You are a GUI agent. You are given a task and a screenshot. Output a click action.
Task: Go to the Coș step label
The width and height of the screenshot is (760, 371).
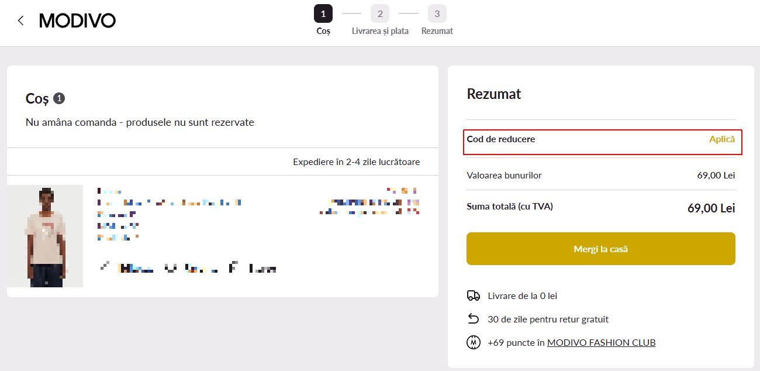tap(323, 31)
